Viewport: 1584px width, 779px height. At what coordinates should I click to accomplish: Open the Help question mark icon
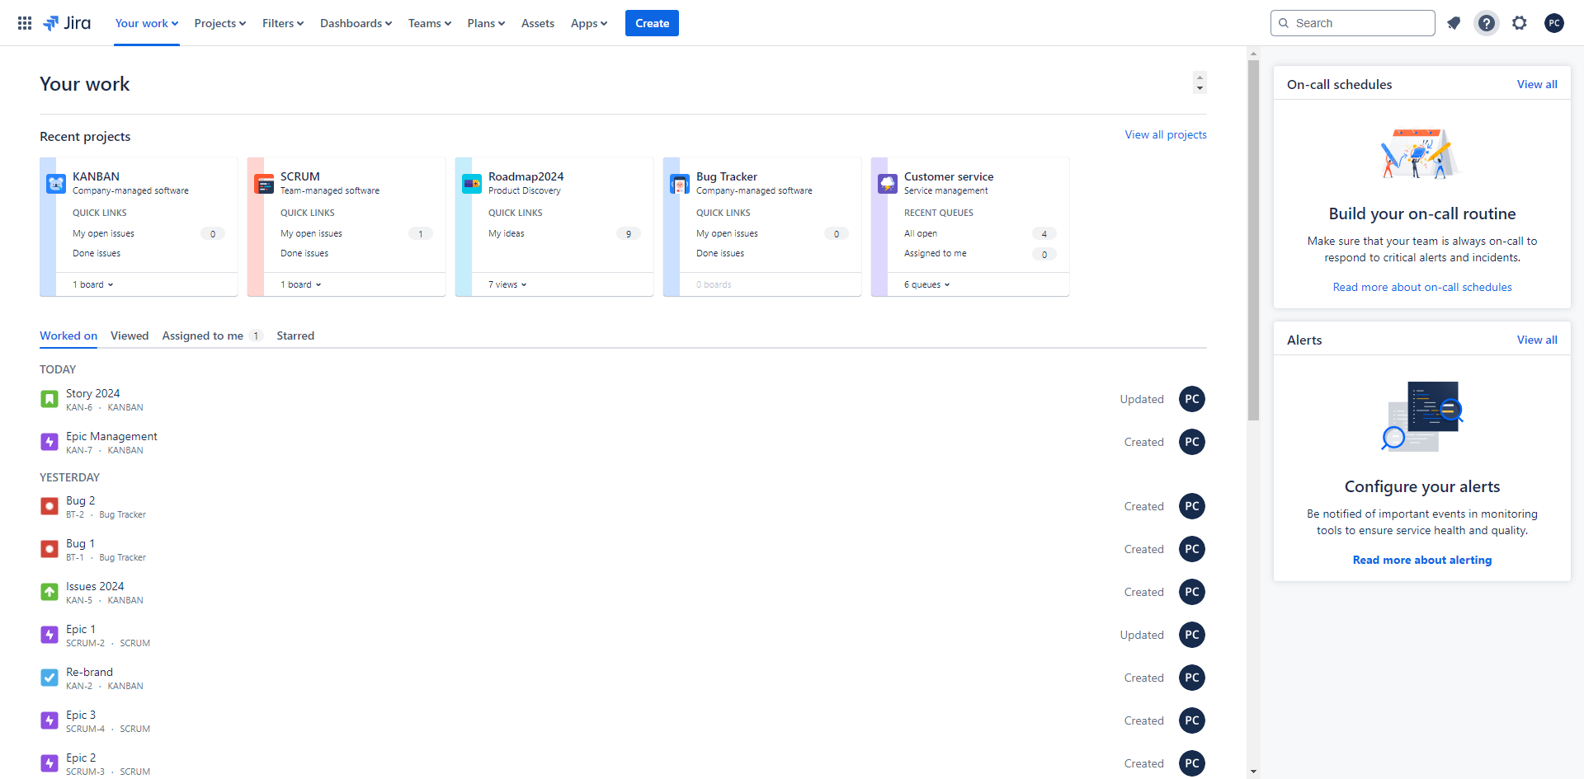[1487, 23]
